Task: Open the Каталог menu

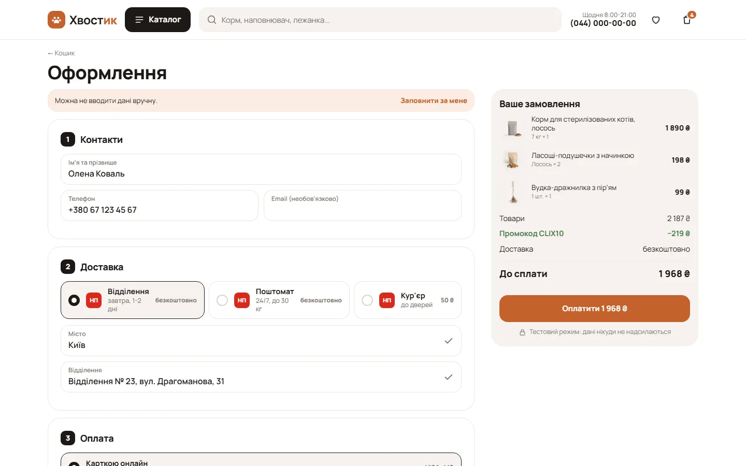Action: [157, 20]
